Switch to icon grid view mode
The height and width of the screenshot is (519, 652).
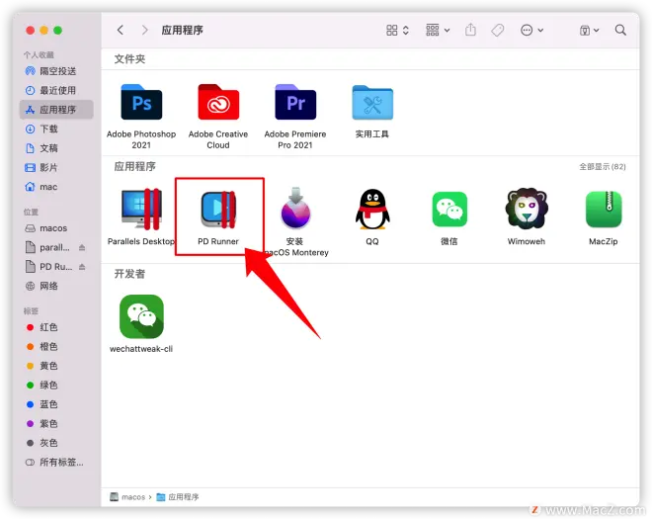[x=397, y=30]
